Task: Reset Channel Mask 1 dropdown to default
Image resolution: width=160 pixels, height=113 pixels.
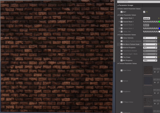Action: [159, 18]
